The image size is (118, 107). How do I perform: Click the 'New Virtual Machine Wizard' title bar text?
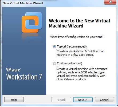pyautogui.click(x=23, y=3)
